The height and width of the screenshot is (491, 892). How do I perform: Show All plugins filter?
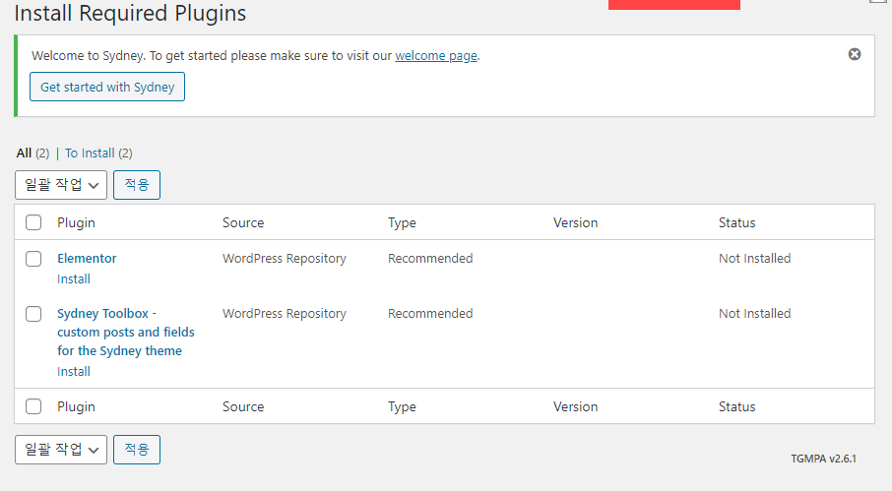24,153
